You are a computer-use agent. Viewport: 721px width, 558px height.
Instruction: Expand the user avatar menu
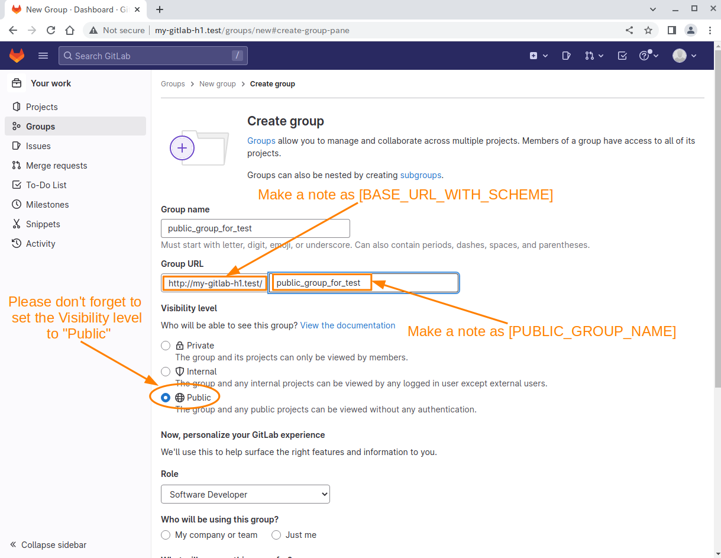pyautogui.click(x=684, y=56)
